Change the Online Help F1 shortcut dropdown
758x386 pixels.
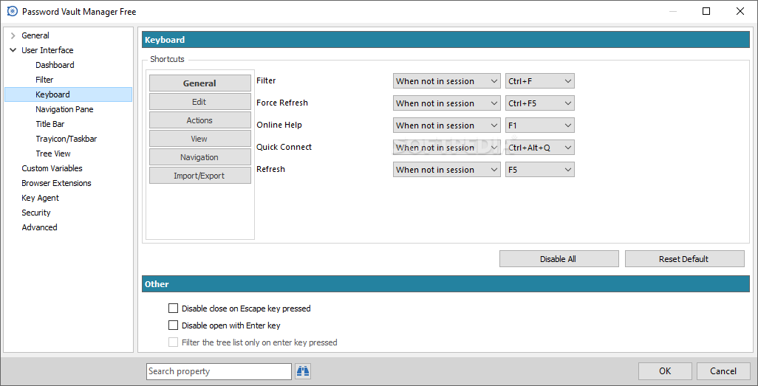[539, 125]
